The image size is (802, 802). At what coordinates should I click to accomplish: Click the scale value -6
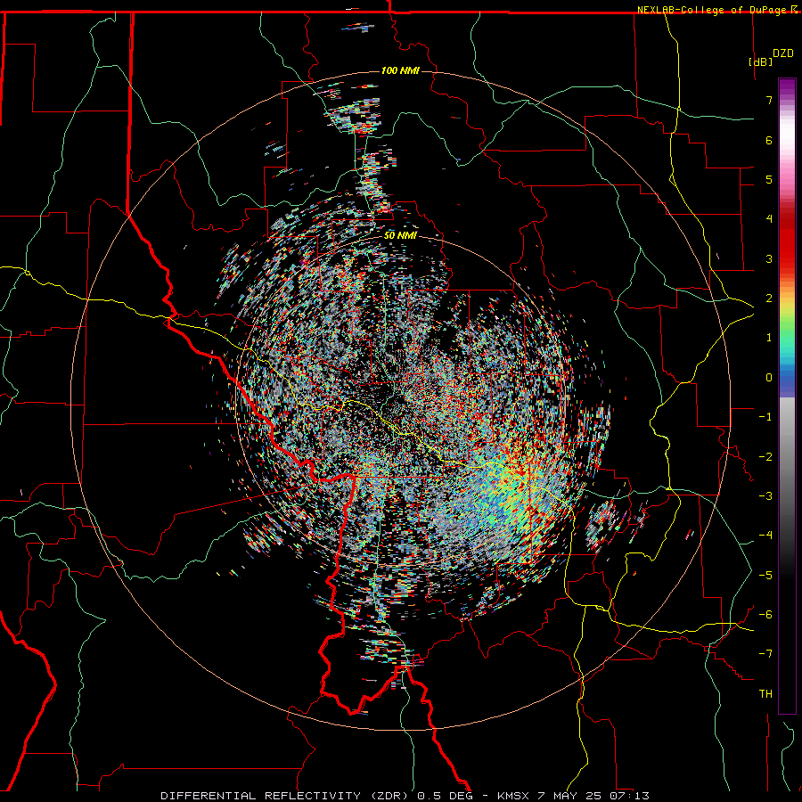coord(765,615)
